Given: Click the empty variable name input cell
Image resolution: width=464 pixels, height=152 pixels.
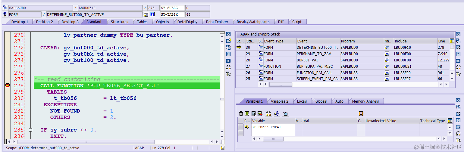Looking at the screenshot, I should (273, 133).
